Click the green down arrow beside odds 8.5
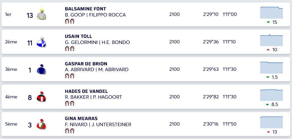The height and width of the screenshot is (139, 292). 268,104
